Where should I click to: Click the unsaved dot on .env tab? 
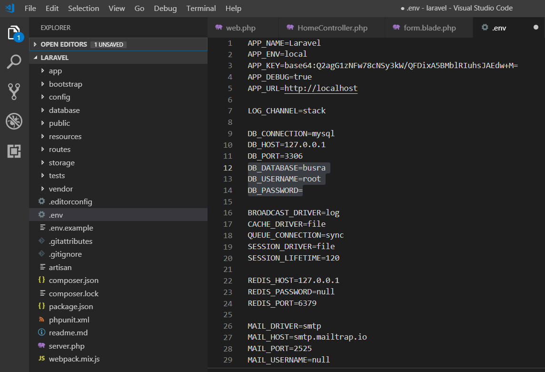[536, 28]
